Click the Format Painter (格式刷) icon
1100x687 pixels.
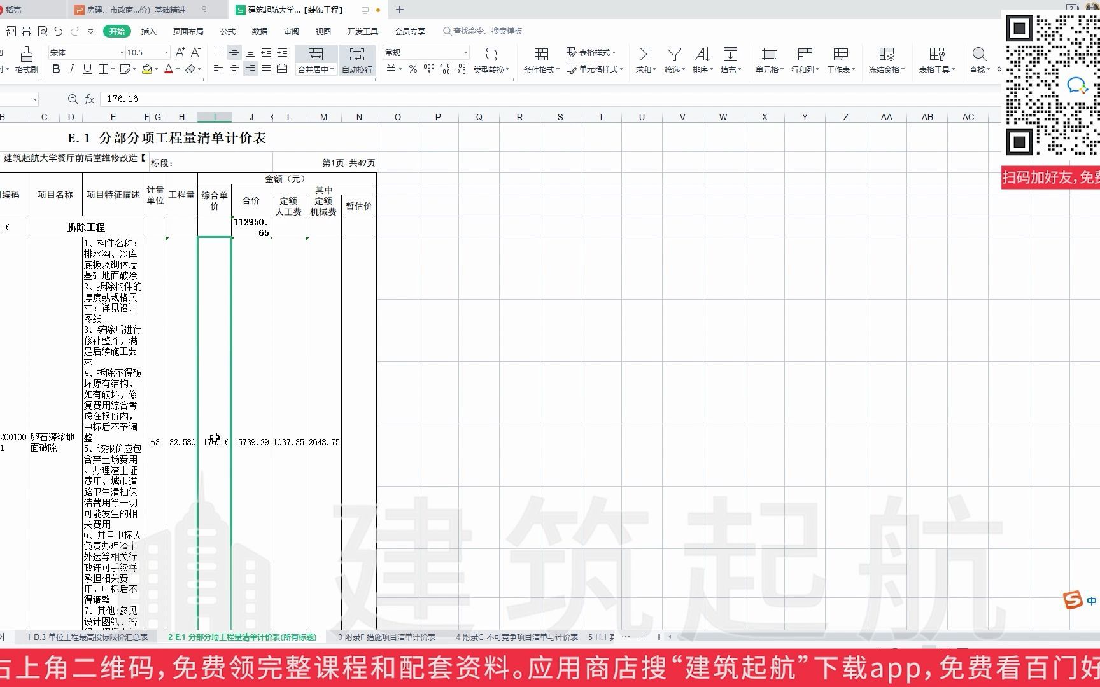27,54
